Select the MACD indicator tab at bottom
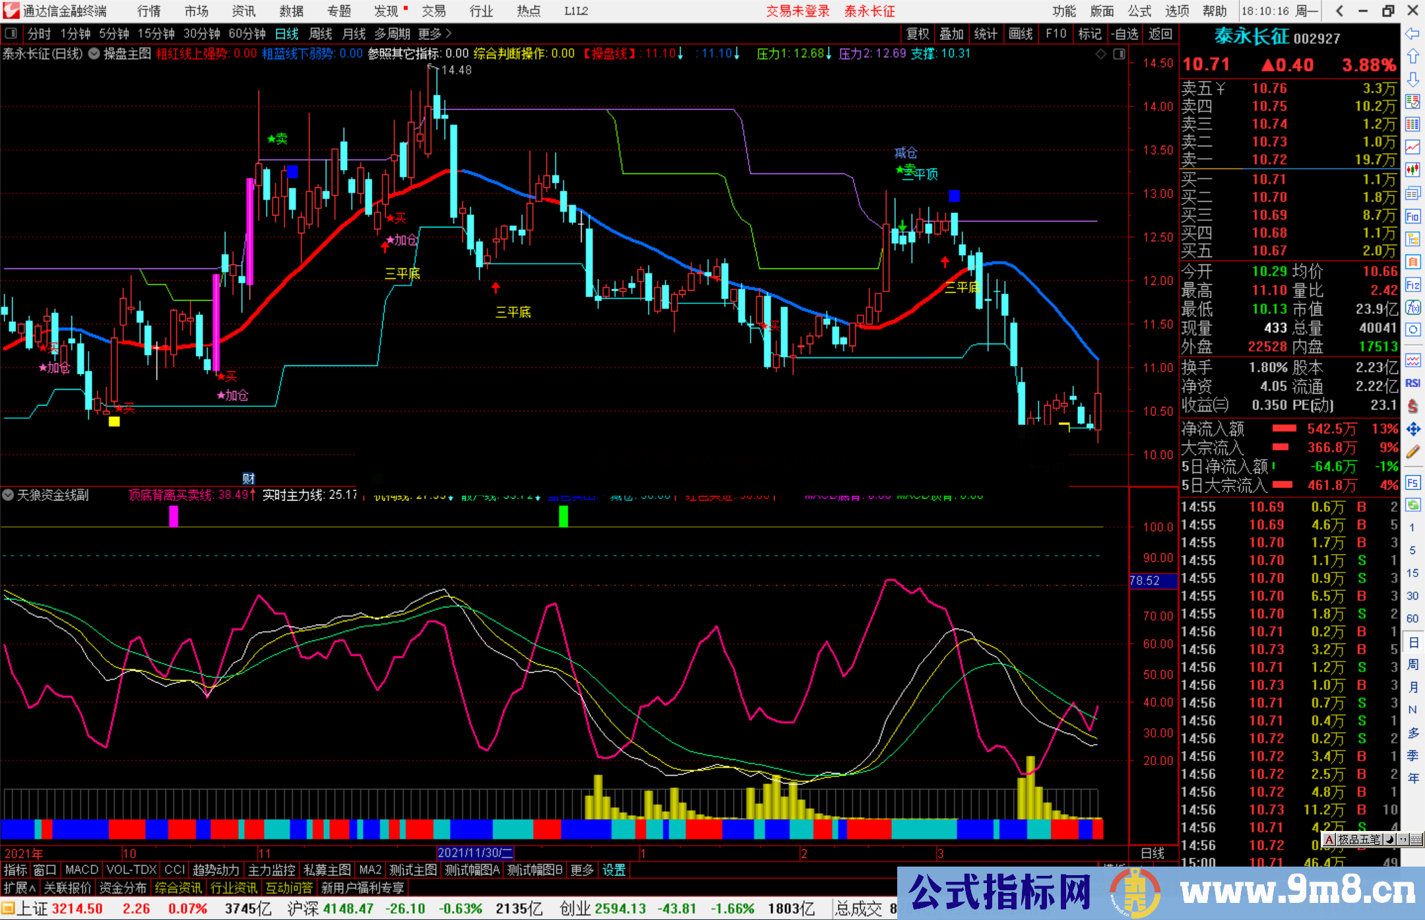The height and width of the screenshot is (920, 1425). tap(81, 870)
